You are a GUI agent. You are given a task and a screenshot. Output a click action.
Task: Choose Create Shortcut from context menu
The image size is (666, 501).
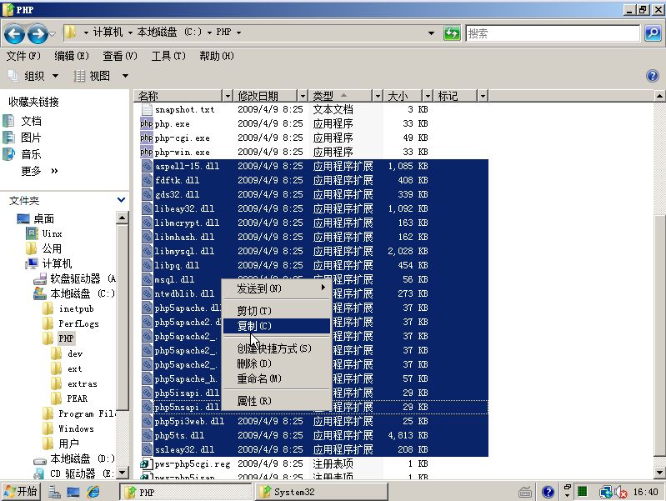277,348
